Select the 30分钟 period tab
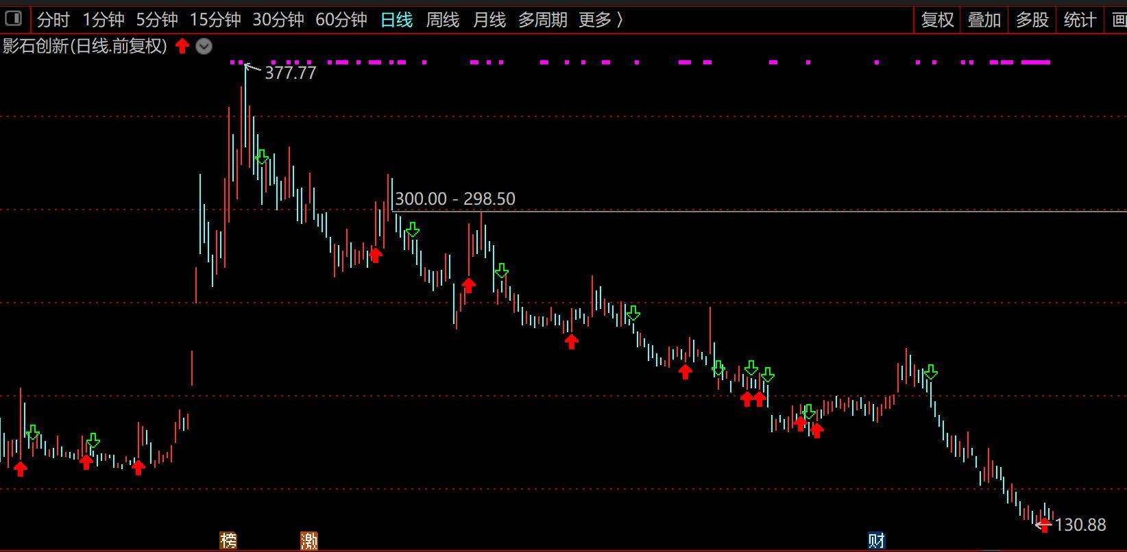 coord(278,20)
